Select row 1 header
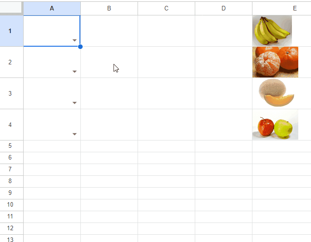Image resolution: width=311 pixels, height=242 pixels. 10,31
